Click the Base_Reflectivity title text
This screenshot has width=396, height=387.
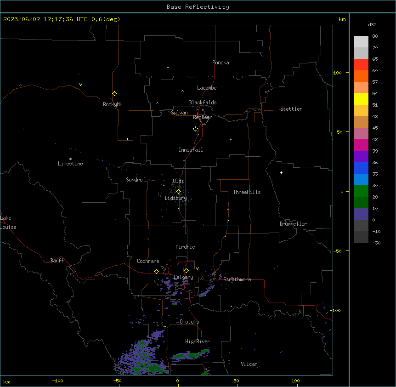tap(198, 7)
